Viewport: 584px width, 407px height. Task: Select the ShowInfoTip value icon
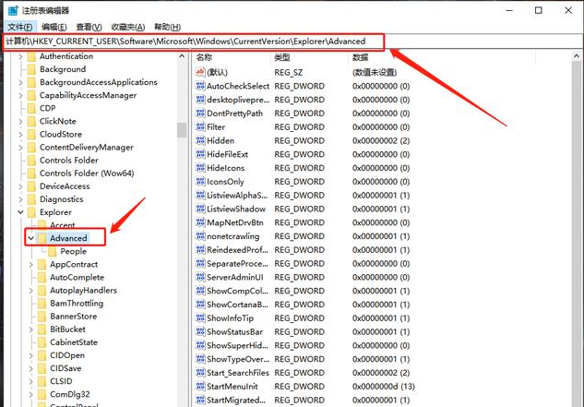[200, 318]
